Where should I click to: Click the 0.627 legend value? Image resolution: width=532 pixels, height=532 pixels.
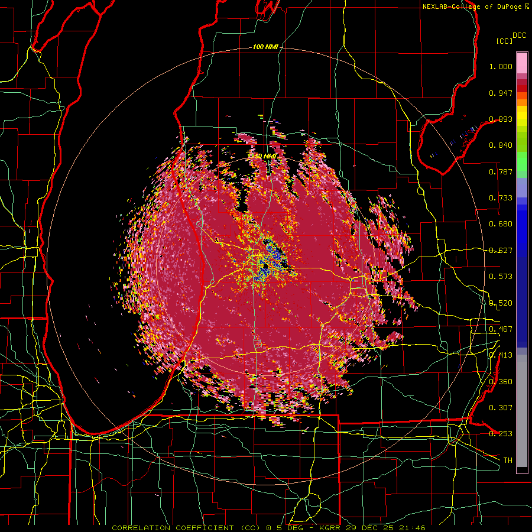(x=501, y=251)
